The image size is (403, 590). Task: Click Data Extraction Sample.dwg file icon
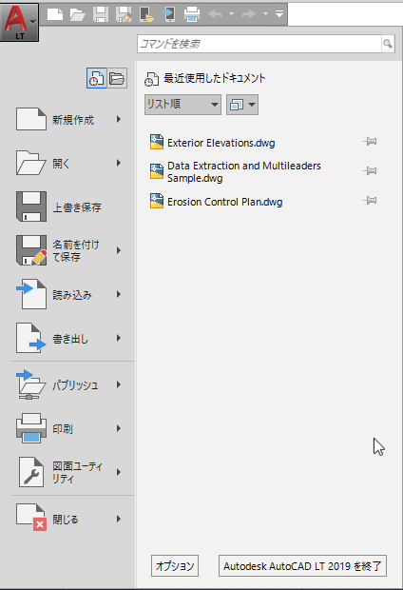(157, 171)
